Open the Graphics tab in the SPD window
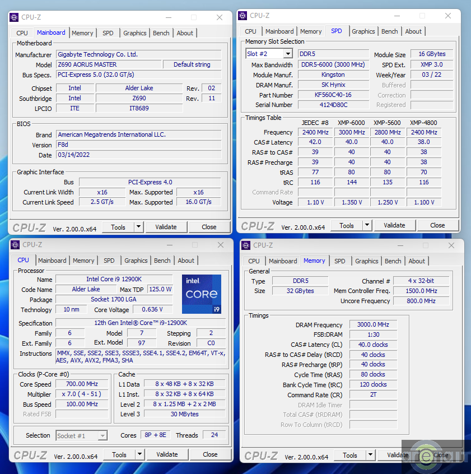Viewport: 471px width, 474px height. click(363, 31)
